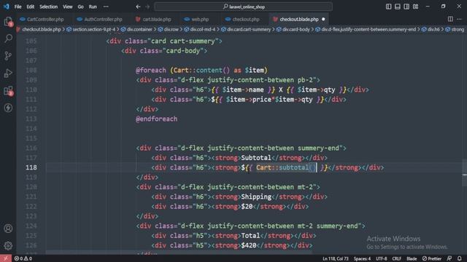Click the $20 value on line 122

pyautogui.click(x=247, y=207)
